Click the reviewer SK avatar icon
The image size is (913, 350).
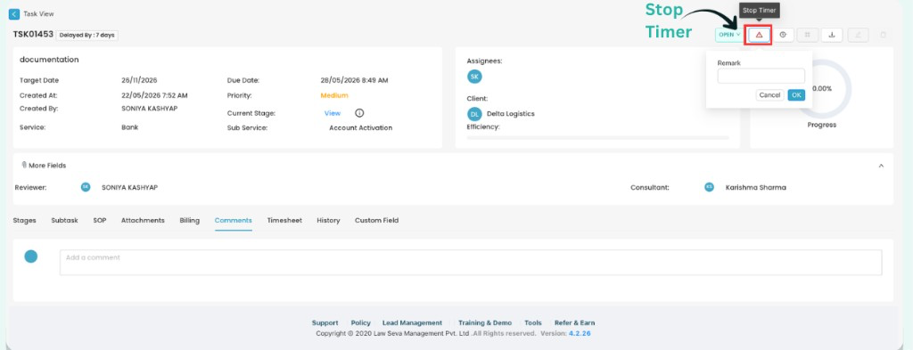pyautogui.click(x=86, y=187)
